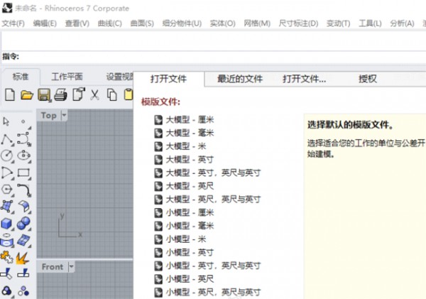Viewport: 426px width, 299px height.
Task: Click the Front viewport title label
Action: click(x=52, y=266)
